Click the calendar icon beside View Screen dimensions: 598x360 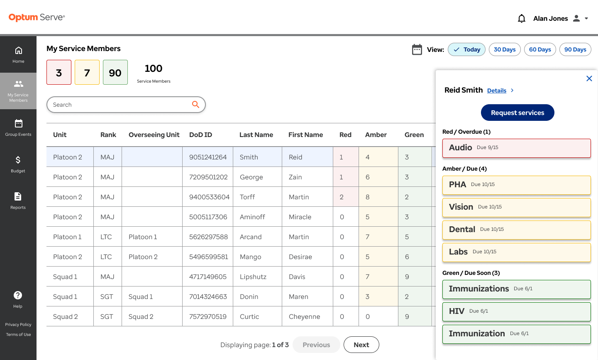417,49
